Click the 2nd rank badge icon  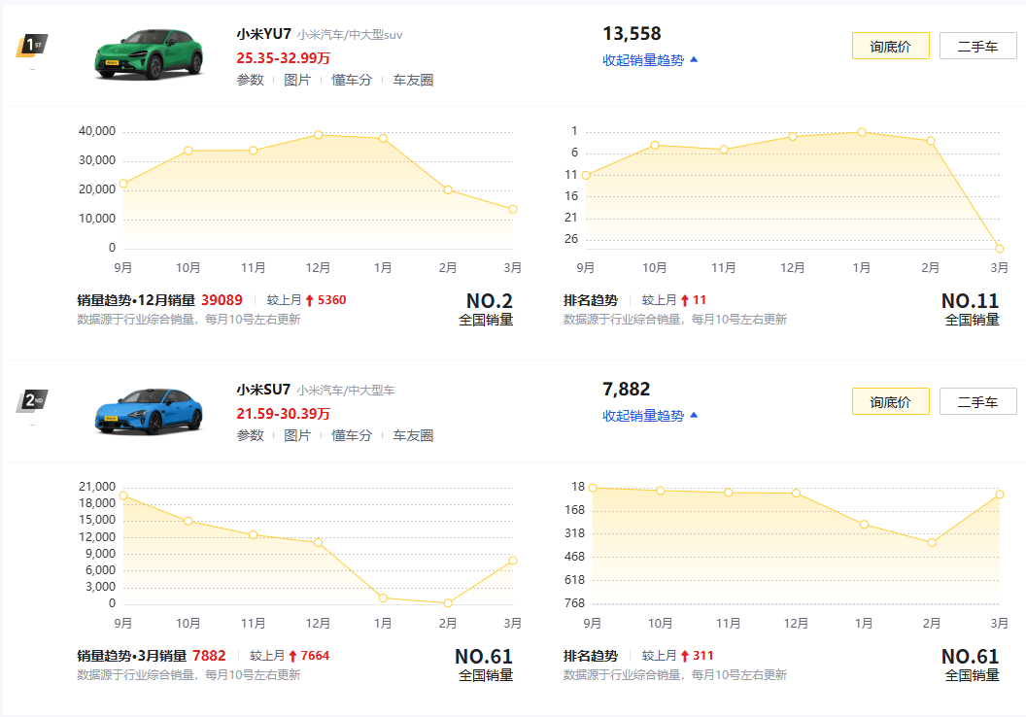31,401
